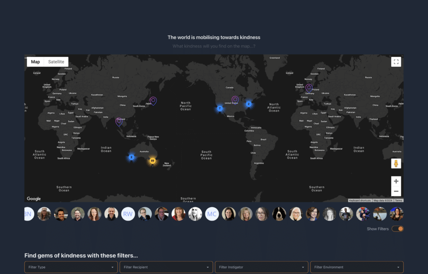Select the RW initials avatar

[x=128, y=214]
